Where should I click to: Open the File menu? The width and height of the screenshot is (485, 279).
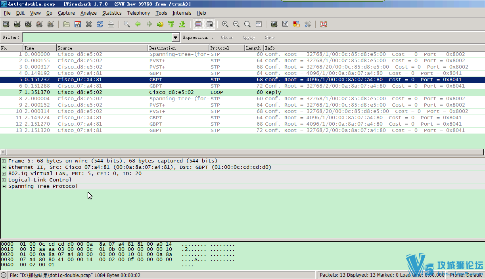pos(7,13)
